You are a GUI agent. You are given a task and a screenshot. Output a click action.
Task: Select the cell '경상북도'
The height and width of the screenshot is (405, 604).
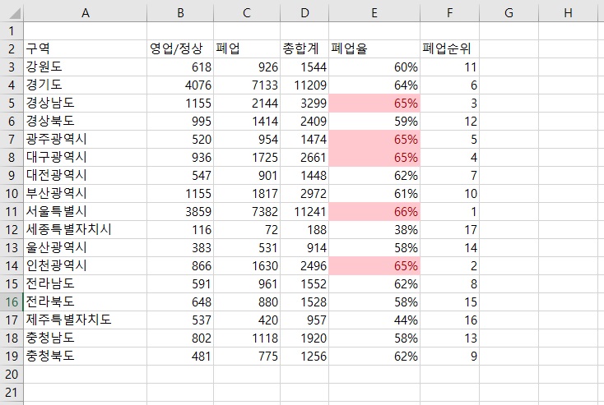click(x=85, y=121)
